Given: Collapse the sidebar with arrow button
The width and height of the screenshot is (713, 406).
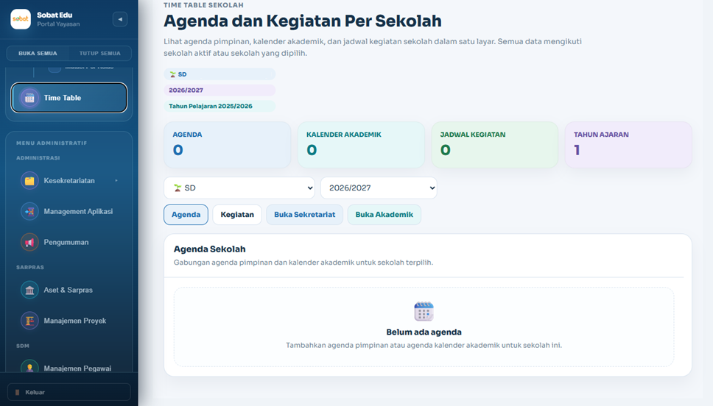Looking at the screenshot, I should click(x=120, y=19).
